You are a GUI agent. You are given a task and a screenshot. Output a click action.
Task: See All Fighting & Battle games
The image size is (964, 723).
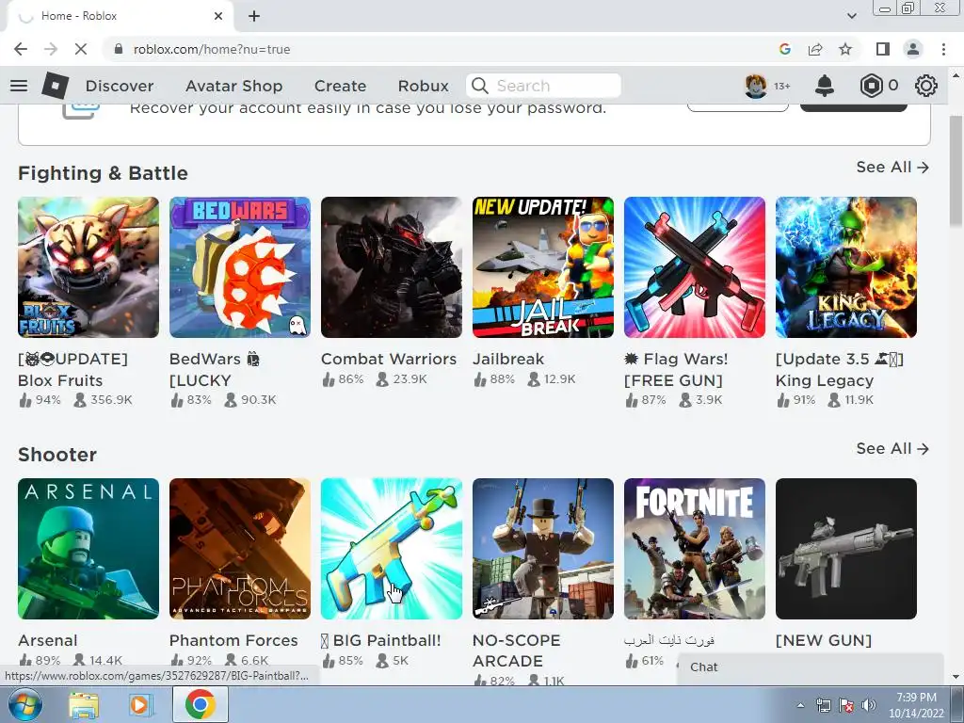tap(892, 168)
